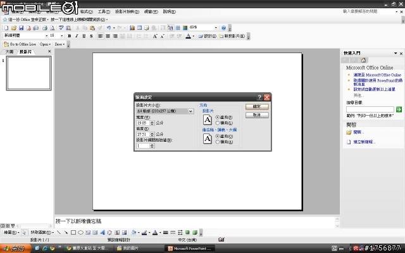Apply bold formatting
Screen dimensions: 405x253
coord(69,36)
